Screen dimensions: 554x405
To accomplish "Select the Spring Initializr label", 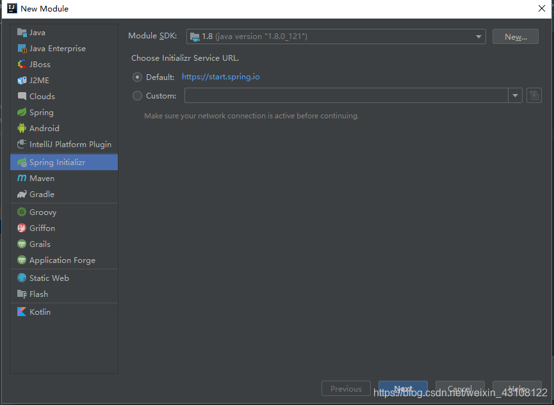I will point(57,163).
